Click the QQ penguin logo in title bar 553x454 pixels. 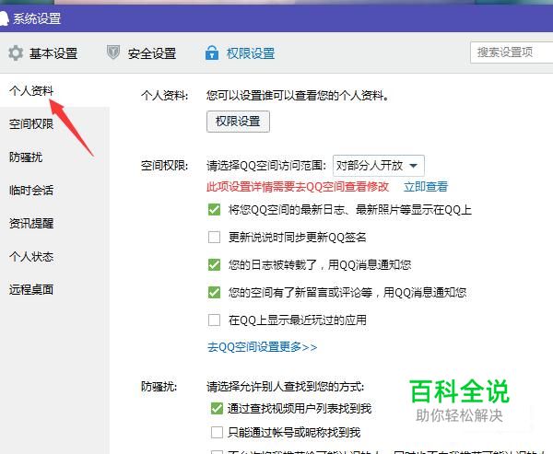pos(4,18)
